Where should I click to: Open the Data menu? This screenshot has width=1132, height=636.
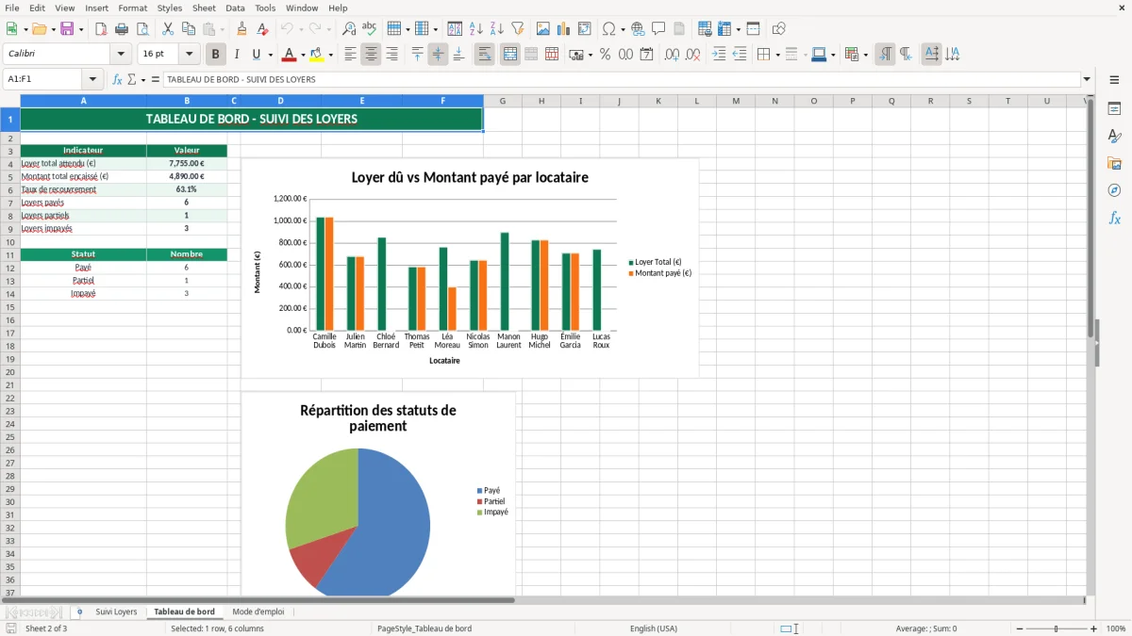coord(235,8)
